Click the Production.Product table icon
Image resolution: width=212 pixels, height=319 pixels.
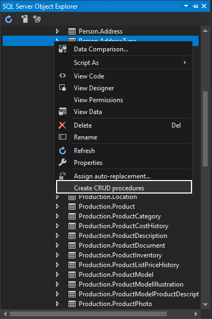pos(72,207)
